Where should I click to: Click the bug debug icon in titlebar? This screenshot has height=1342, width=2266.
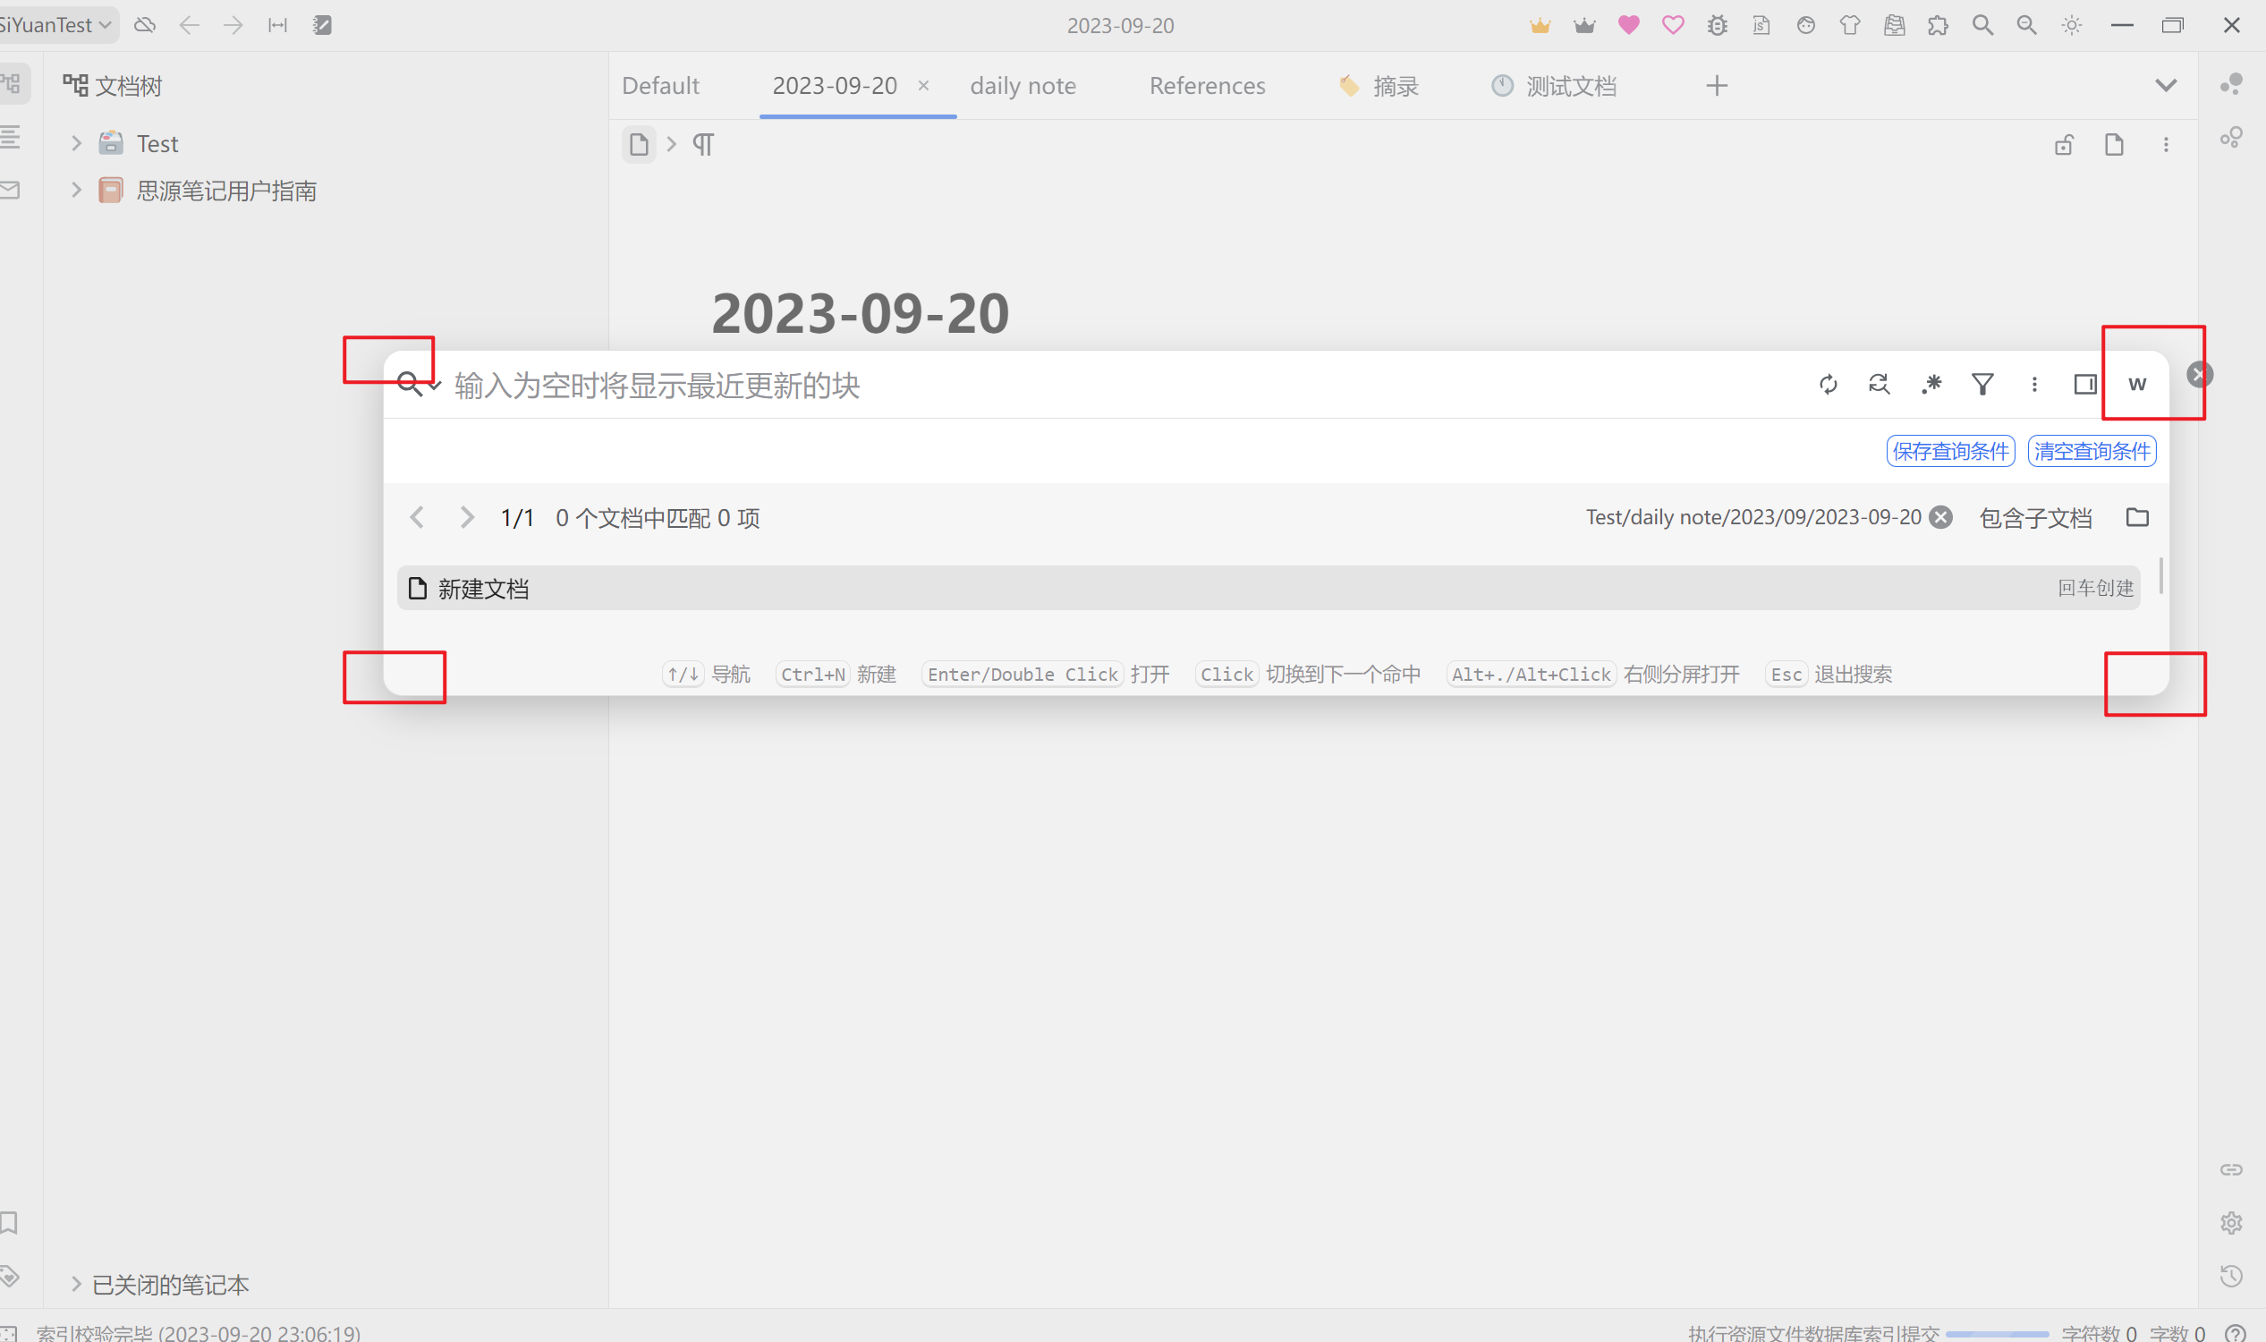point(1717,25)
